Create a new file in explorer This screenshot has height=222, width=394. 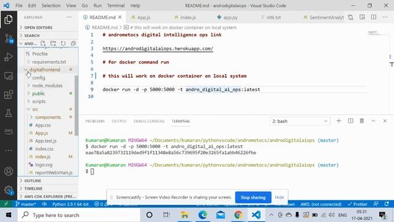43,43
